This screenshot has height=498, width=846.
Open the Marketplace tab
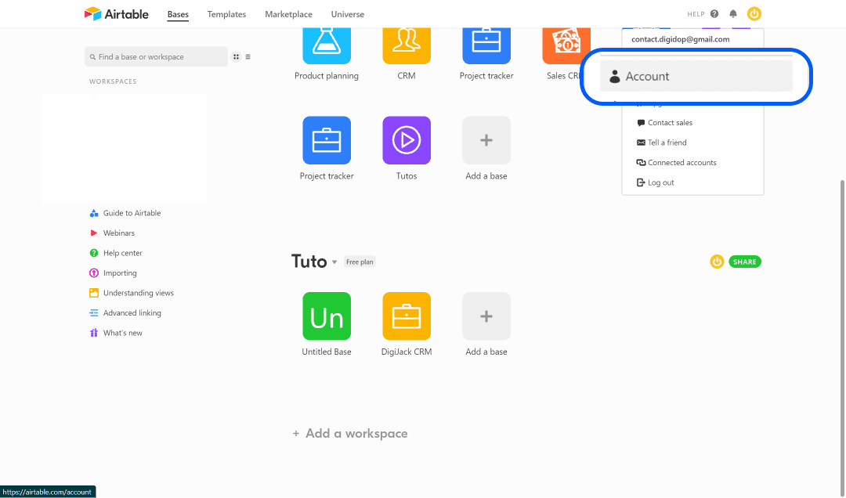[x=288, y=14]
